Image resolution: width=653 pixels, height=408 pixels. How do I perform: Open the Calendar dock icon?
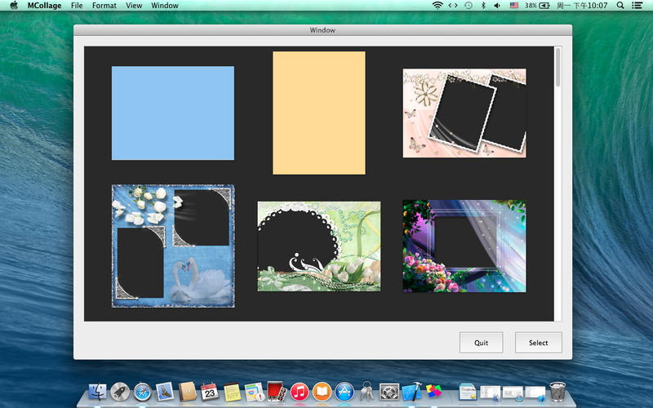[209, 392]
